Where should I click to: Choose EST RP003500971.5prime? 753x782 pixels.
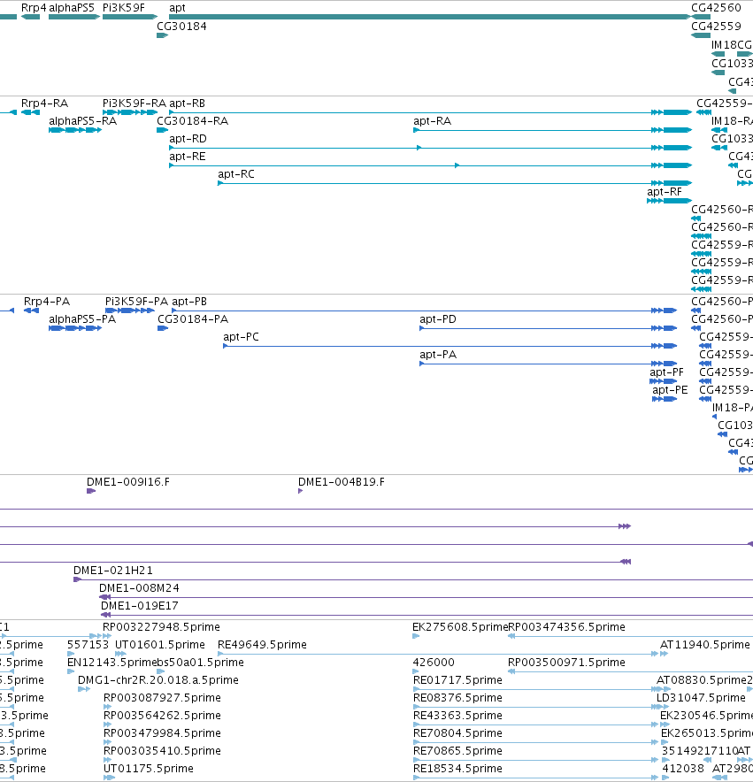point(566,663)
